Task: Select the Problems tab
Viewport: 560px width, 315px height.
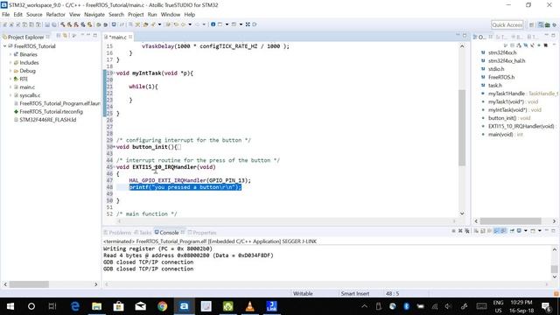Action: pos(117,233)
